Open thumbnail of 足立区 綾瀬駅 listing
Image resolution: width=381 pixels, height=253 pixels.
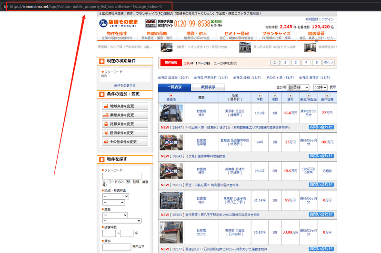(x=171, y=113)
